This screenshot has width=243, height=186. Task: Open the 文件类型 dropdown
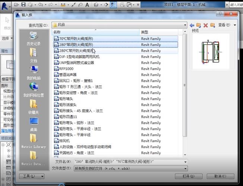[185, 169]
